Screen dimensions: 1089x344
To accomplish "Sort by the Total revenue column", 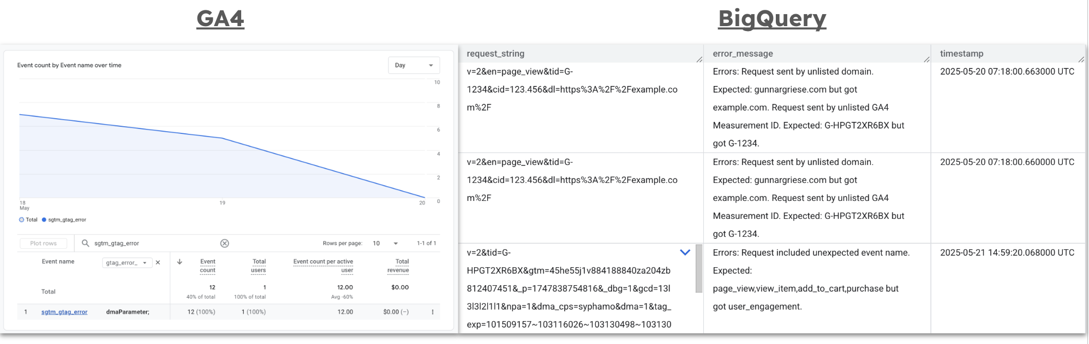I will 398,266.
